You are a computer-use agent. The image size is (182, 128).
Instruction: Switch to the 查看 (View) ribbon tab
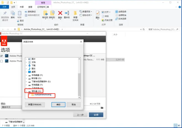[x=30, y=7]
